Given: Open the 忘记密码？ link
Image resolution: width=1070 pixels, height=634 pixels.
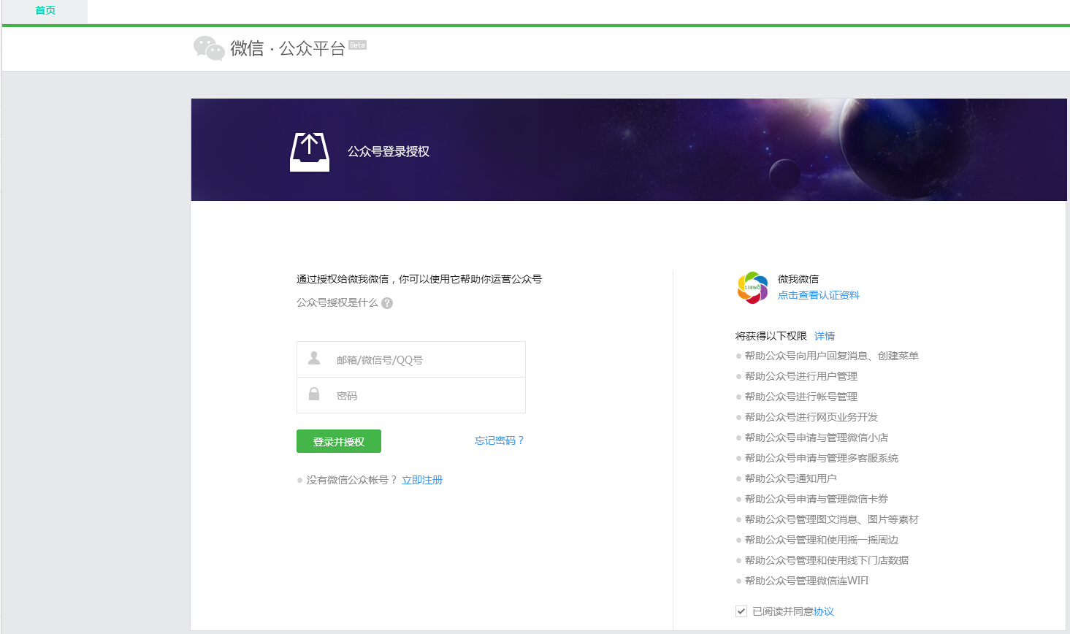Looking at the screenshot, I should click(x=499, y=440).
